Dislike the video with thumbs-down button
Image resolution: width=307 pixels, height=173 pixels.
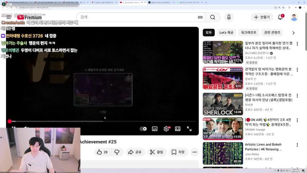point(117,152)
